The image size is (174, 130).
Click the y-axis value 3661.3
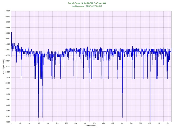(x=8, y=39)
